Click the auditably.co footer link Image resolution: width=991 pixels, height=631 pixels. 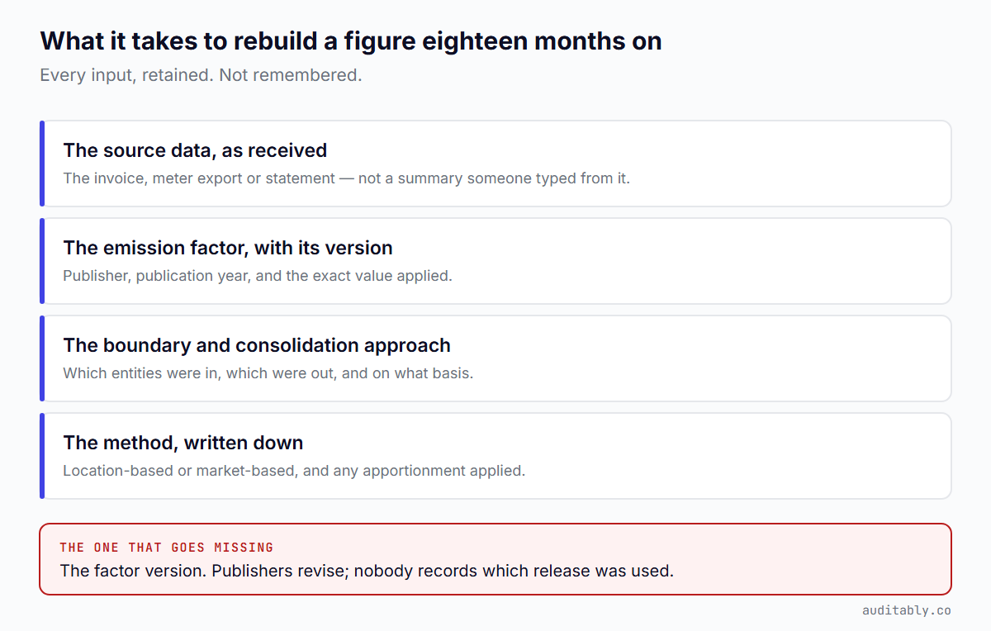907,611
